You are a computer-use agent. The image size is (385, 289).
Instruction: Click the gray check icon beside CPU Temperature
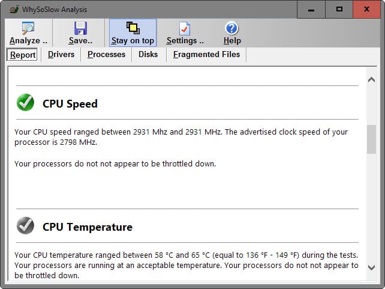25,225
